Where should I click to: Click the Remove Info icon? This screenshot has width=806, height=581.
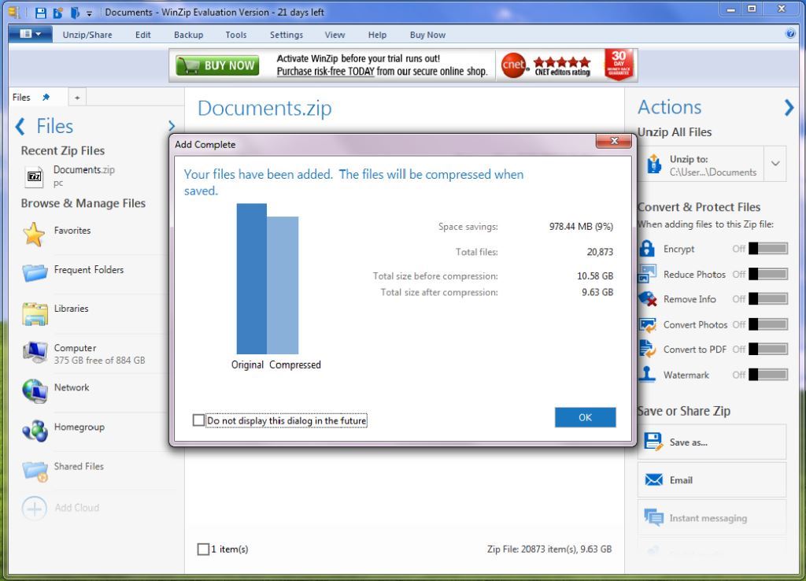click(647, 298)
